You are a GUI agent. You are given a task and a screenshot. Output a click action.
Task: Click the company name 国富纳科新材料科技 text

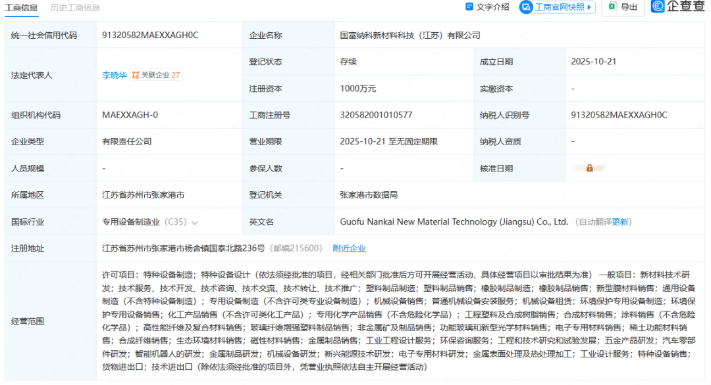(409, 35)
